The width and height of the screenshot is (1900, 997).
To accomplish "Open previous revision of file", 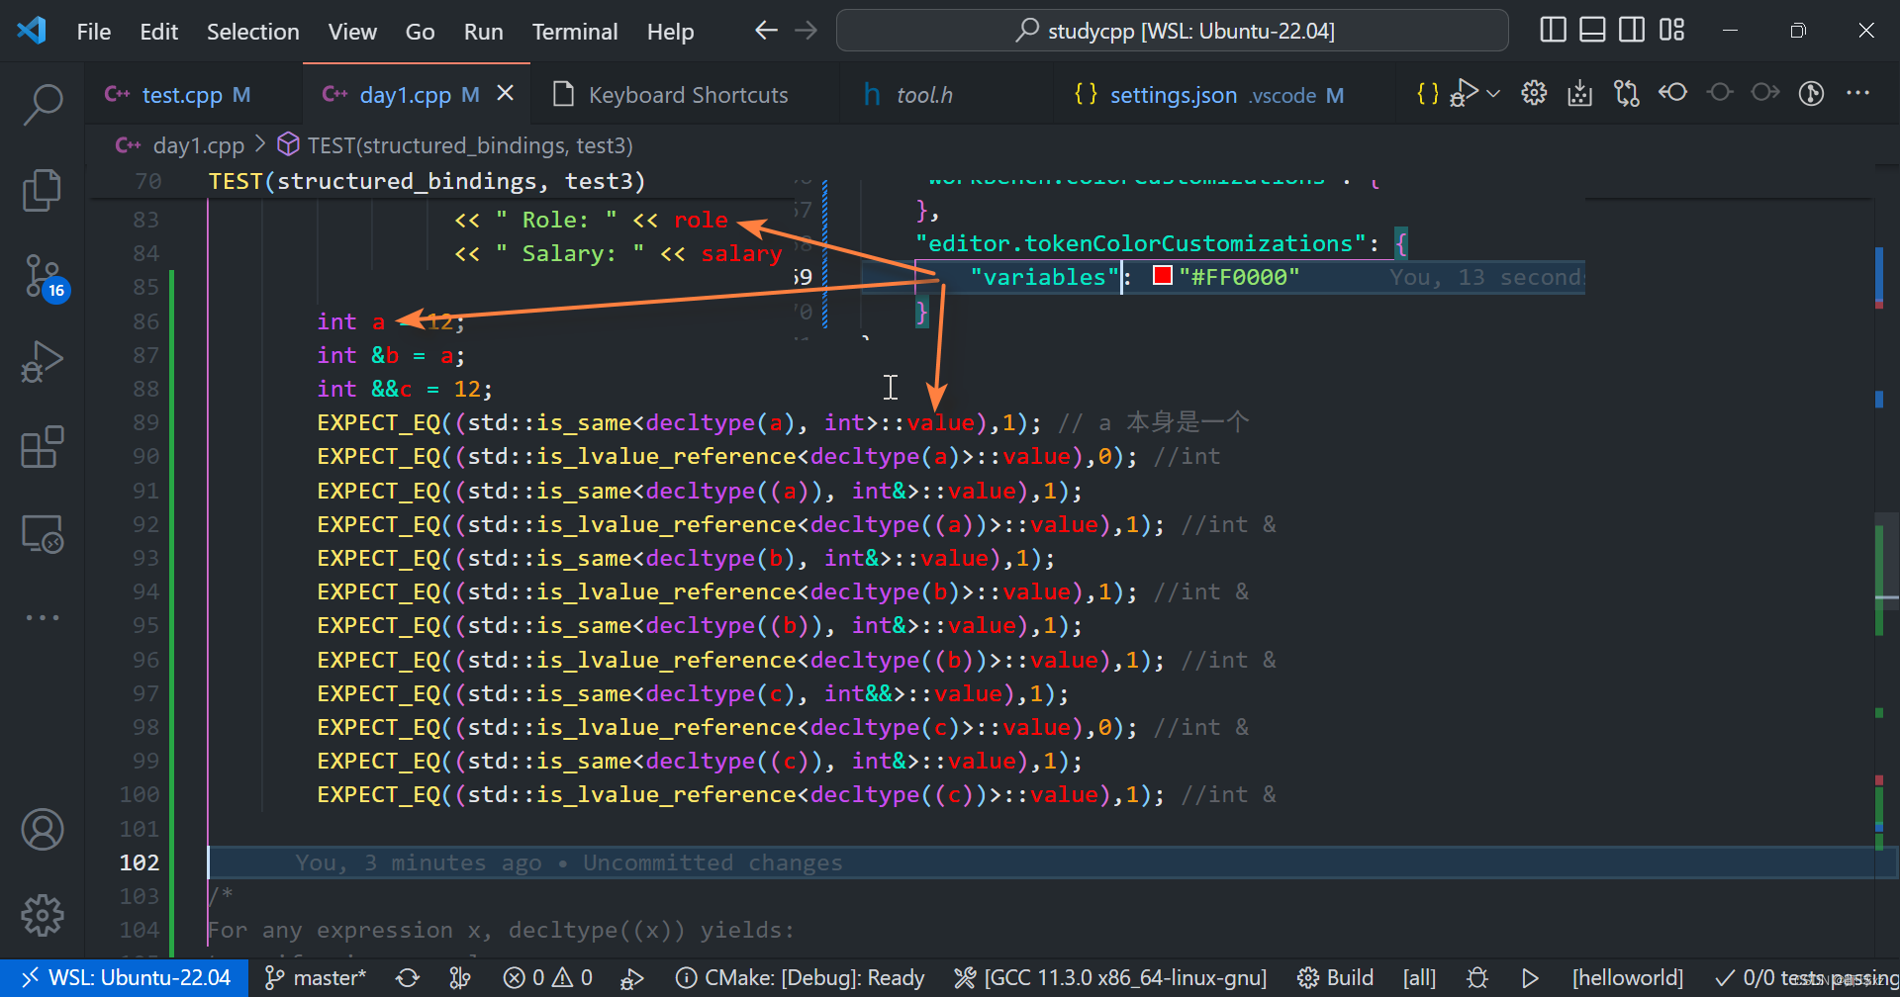I will [x=1672, y=93].
